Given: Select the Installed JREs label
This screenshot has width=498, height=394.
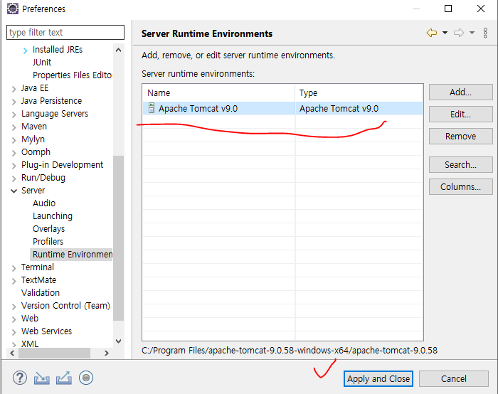Looking at the screenshot, I should tap(58, 50).
